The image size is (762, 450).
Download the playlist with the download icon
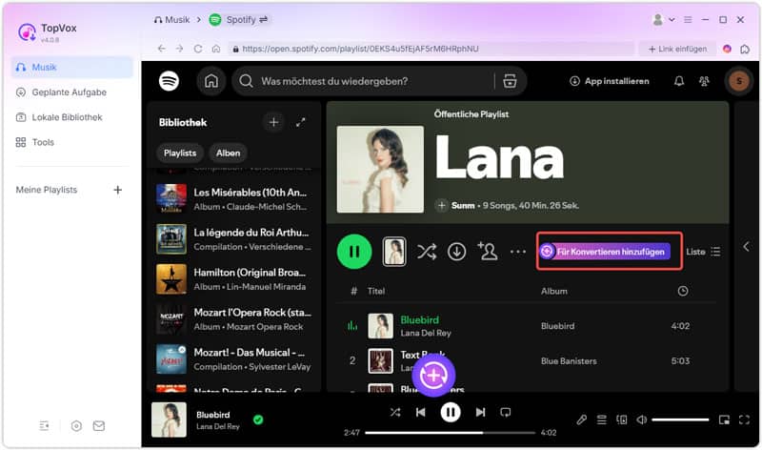[x=456, y=252]
